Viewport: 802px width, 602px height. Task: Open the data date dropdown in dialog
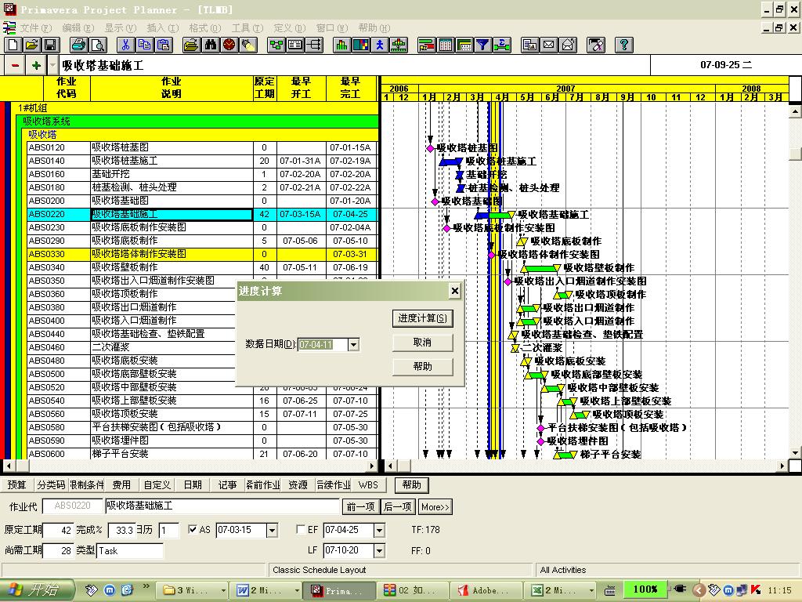coord(353,345)
